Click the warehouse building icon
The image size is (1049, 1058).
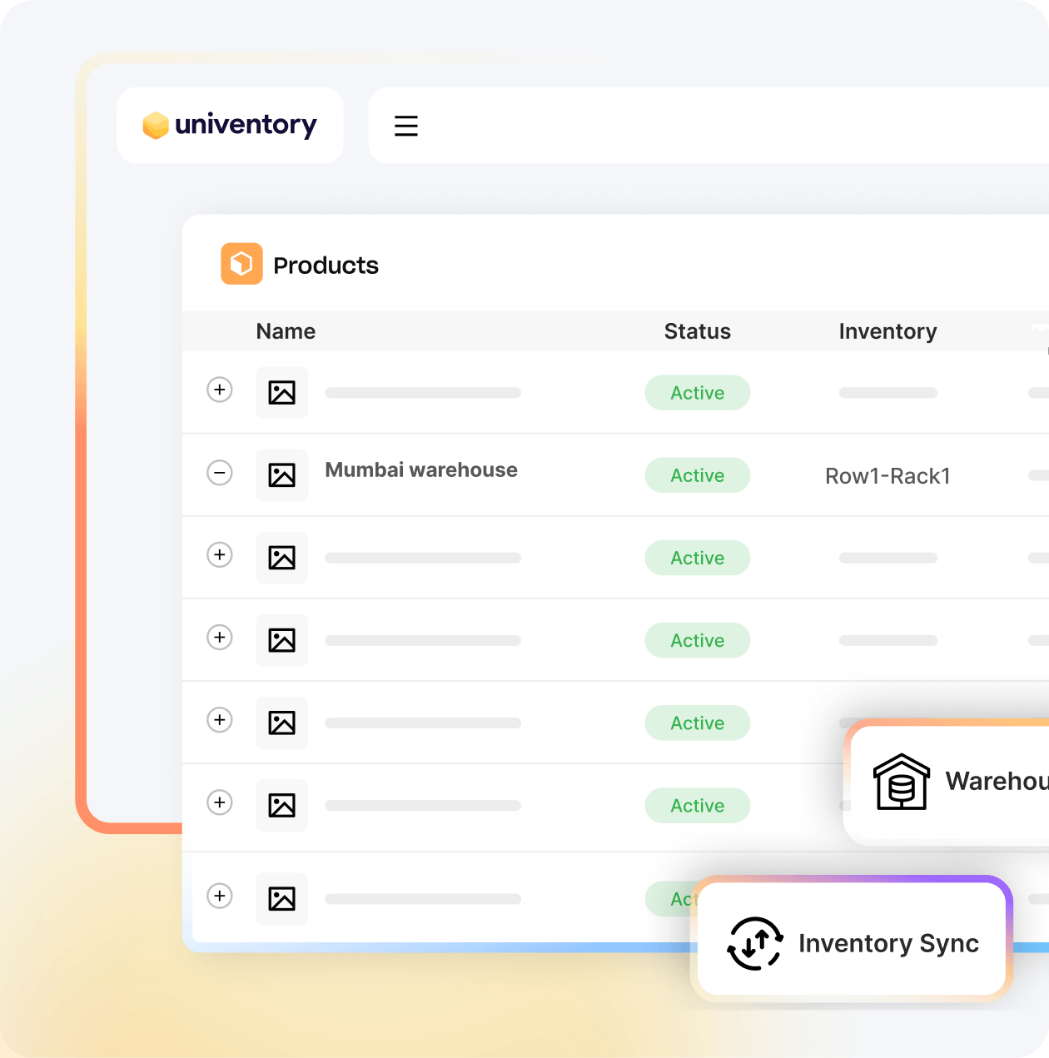(902, 782)
